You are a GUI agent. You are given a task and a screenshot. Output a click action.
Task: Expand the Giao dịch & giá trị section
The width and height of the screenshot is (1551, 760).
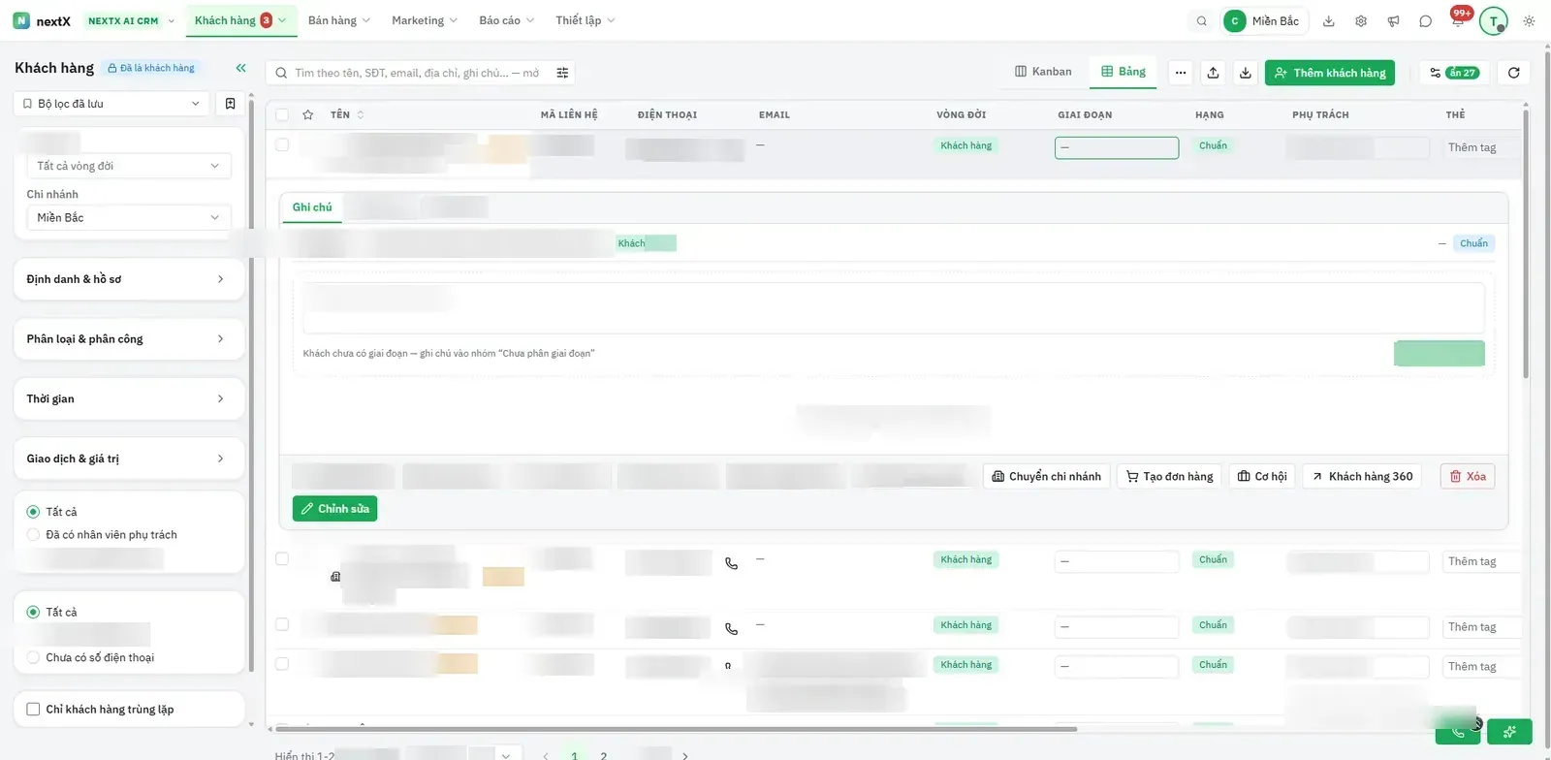point(129,459)
